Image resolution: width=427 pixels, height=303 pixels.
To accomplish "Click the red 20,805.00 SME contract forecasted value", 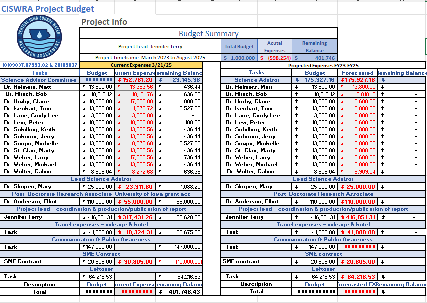I will 357,262.
